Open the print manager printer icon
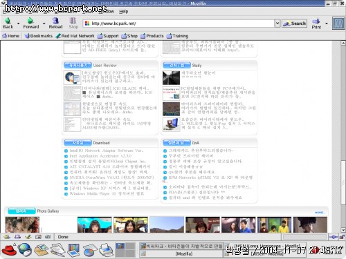The height and width of the screenshot is (259, 346). tap(106, 250)
